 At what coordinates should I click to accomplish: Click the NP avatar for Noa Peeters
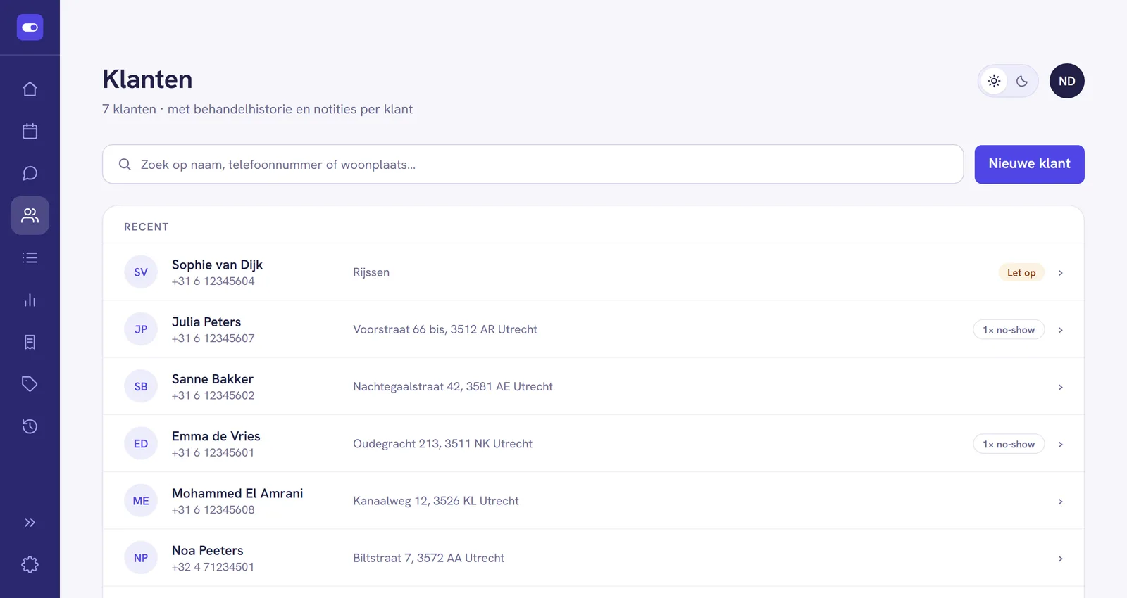pyautogui.click(x=141, y=558)
